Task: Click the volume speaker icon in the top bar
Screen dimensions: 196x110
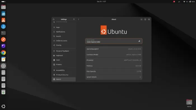Action: (187, 2)
